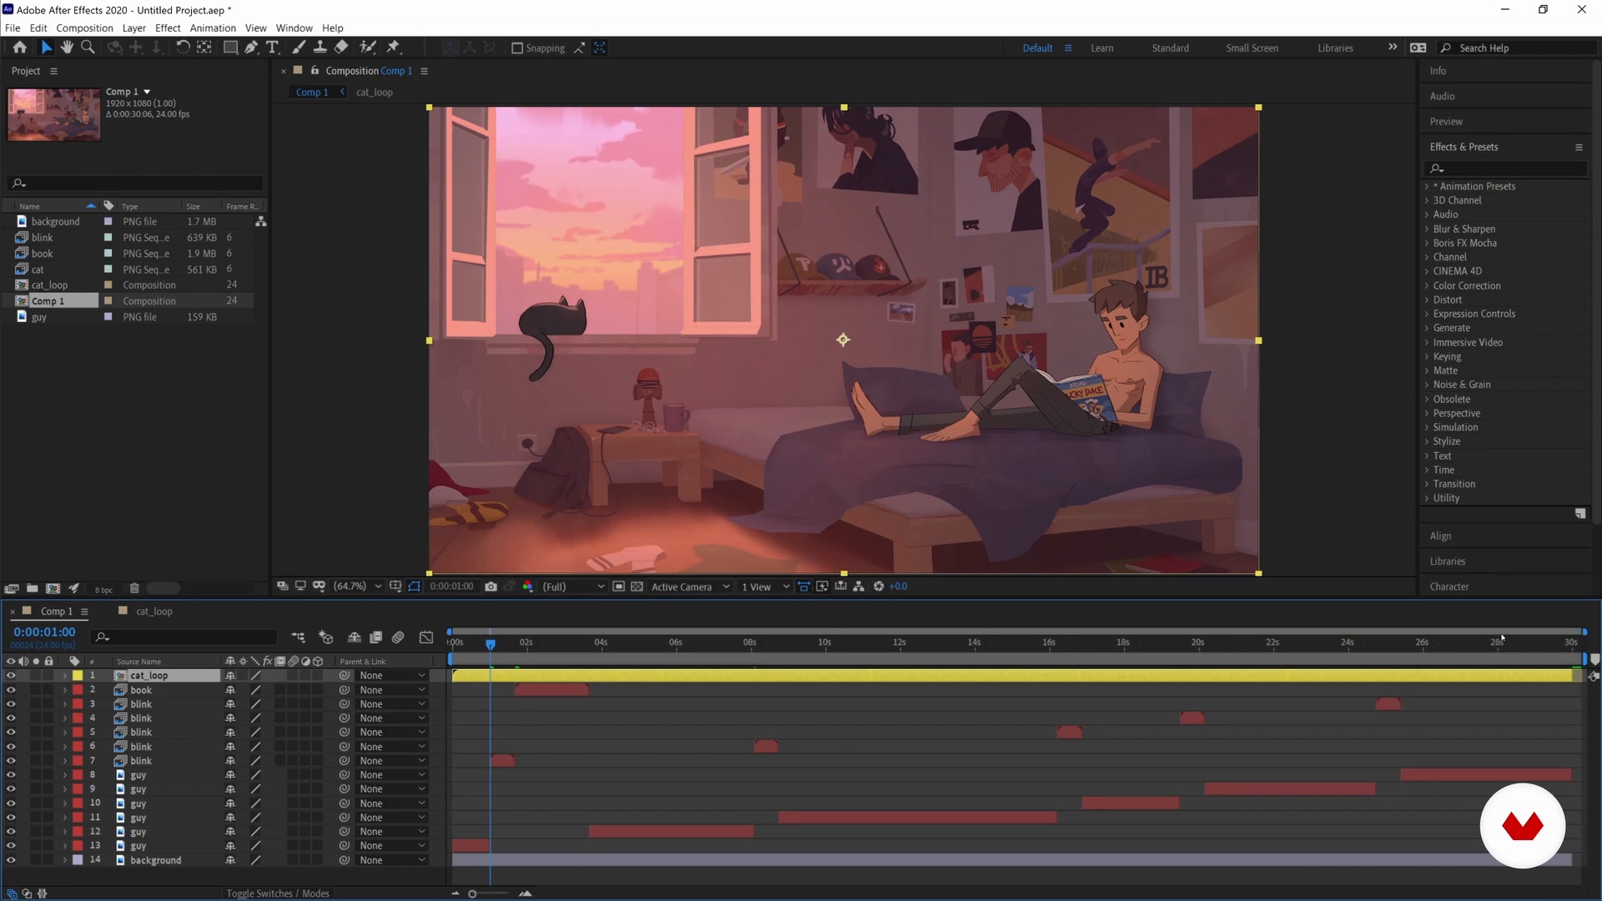
Task: Select the Puppet Pin tool
Action: point(394,48)
